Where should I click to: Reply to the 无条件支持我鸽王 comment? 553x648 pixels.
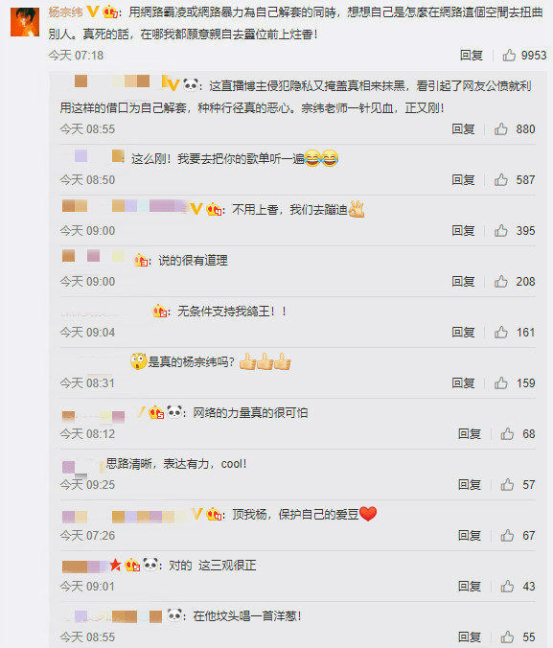[463, 333]
